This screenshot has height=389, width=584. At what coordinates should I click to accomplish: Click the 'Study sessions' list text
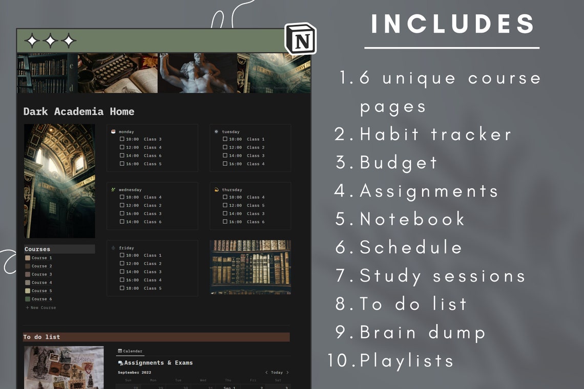443,276
